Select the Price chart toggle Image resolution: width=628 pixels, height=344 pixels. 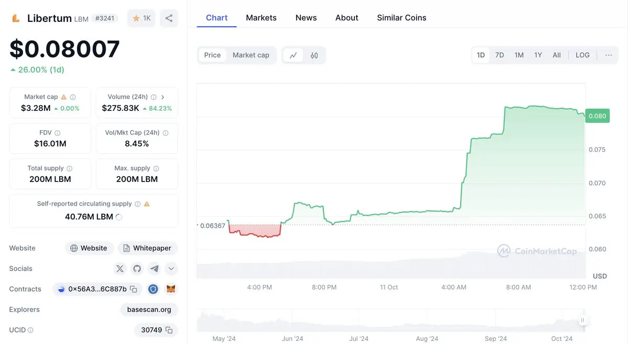pyautogui.click(x=212, y=55)
